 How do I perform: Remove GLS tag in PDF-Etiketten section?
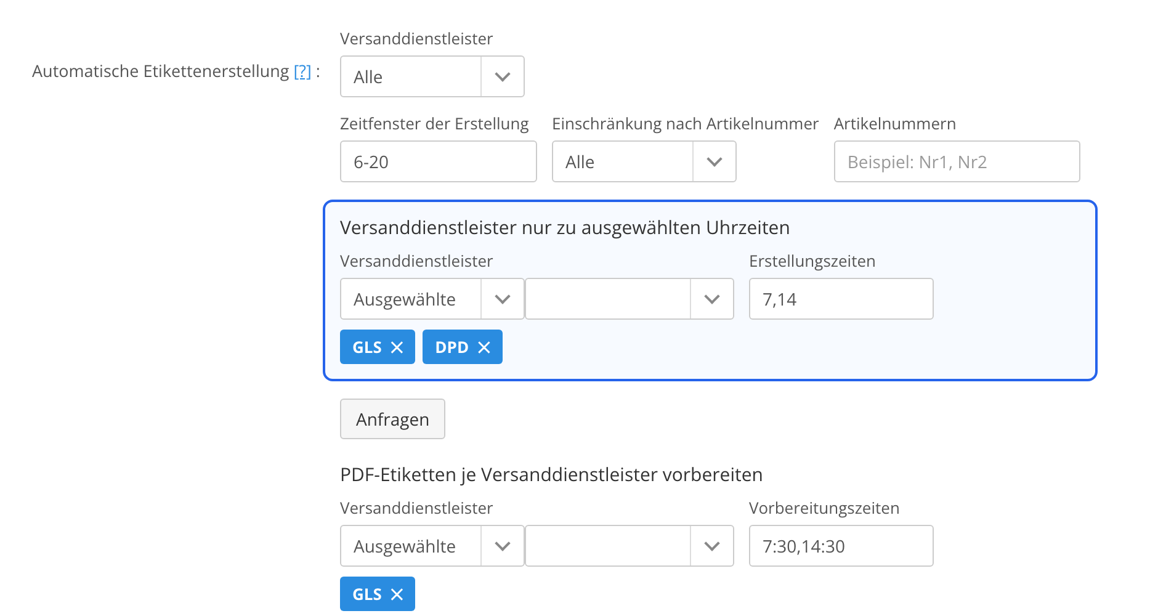[x=397, y=594]
